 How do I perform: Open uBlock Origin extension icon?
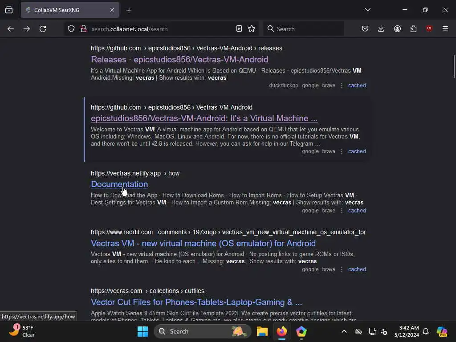click(x=429, y=28)
